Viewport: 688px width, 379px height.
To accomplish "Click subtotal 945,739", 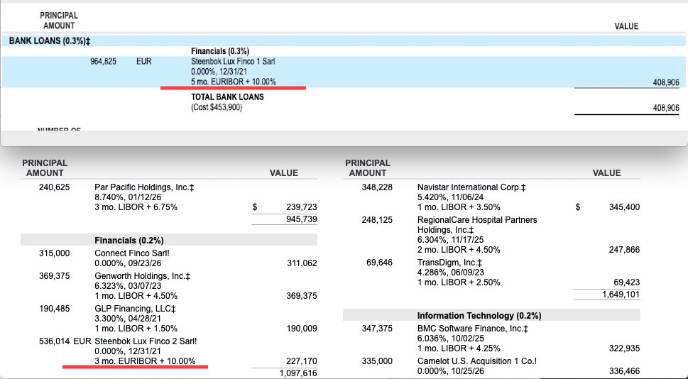I will click(x=302, y=219).
